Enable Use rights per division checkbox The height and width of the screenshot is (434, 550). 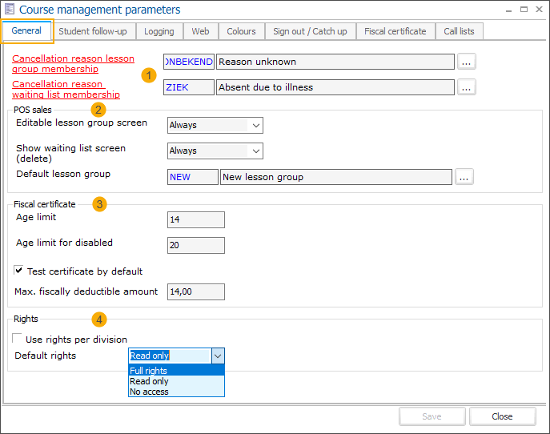tap(18, 340)
